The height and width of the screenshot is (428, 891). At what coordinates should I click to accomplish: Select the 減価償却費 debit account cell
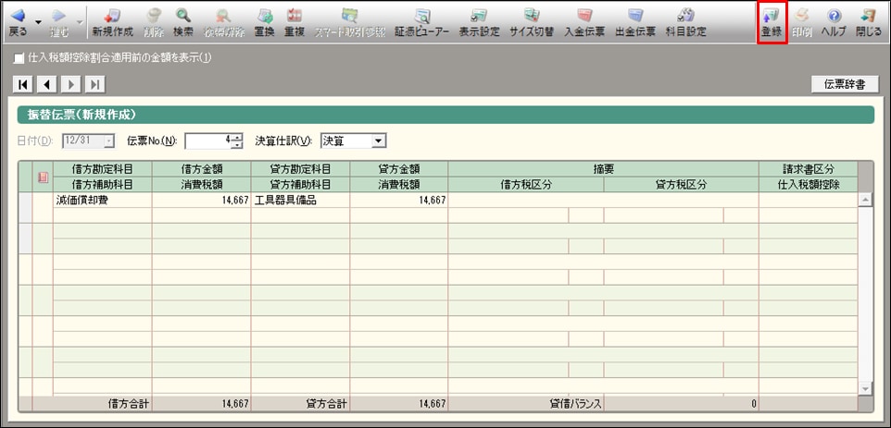[x=102, y=200]
